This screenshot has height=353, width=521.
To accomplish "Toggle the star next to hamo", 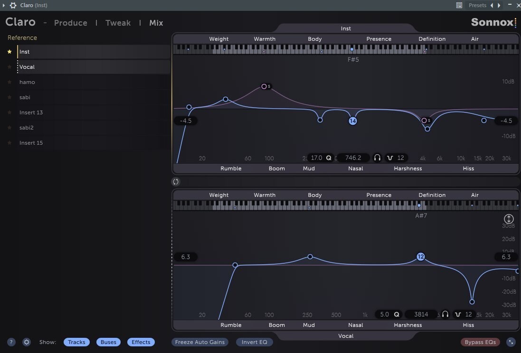I will pos(9,82).
